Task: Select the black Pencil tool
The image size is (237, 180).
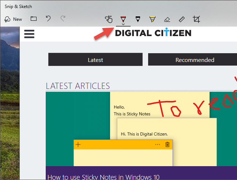Action: click(138, 19)
